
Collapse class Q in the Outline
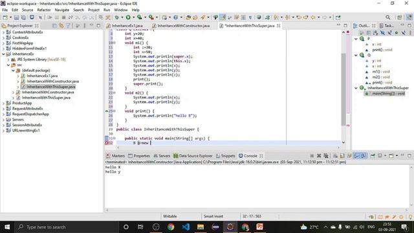[356, 55]
